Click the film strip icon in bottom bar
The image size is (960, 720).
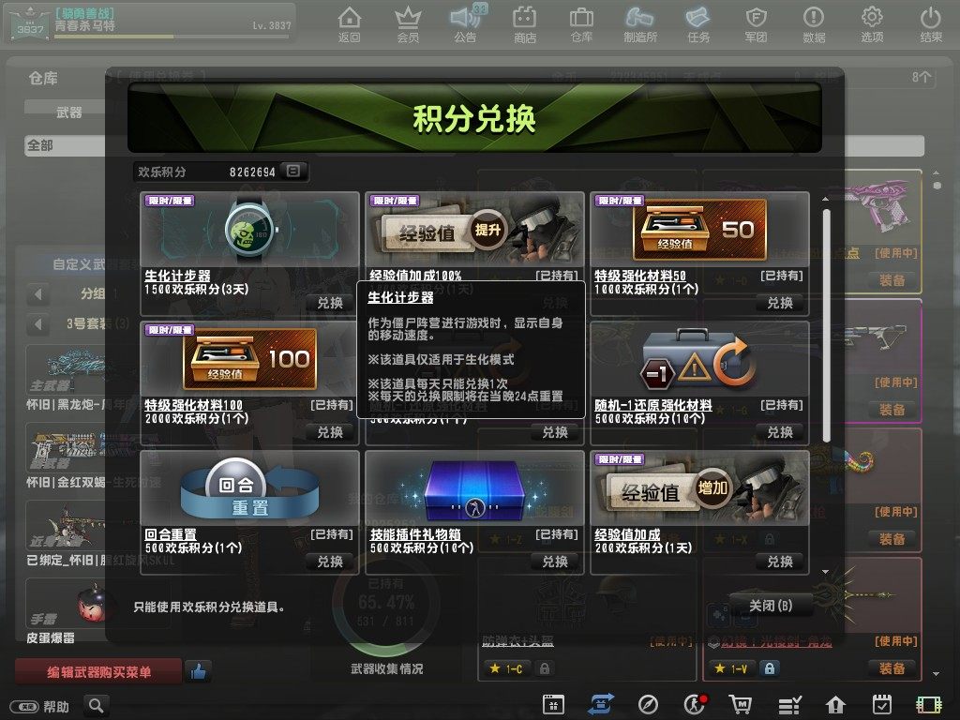pos(928,705)
